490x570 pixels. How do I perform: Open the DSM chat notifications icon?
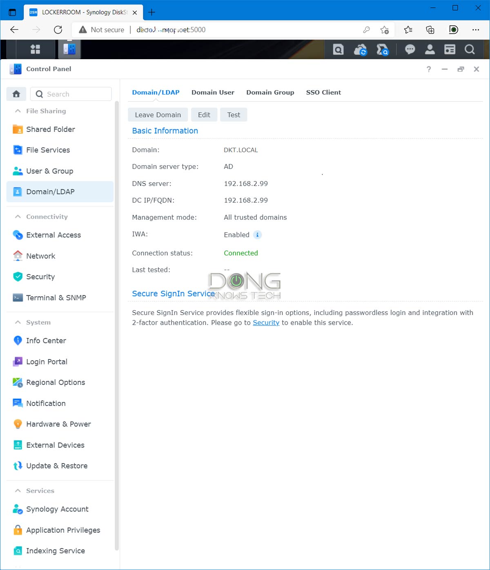410,49
